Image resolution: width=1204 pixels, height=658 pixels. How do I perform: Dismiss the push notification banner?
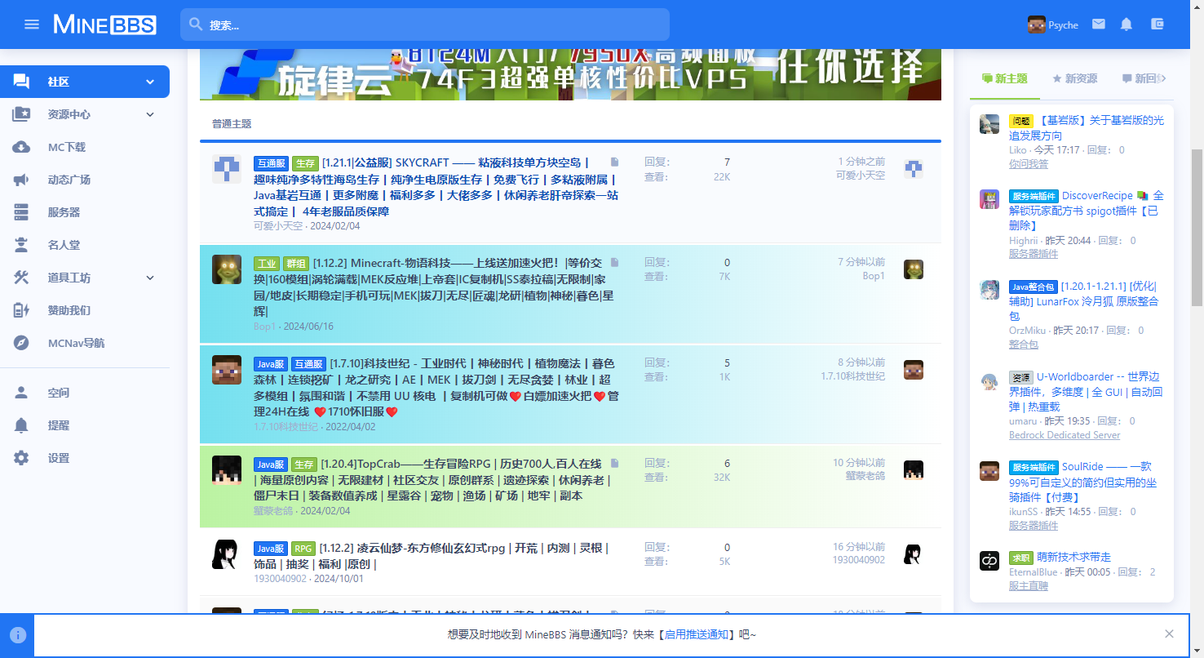click(1169, 634)
